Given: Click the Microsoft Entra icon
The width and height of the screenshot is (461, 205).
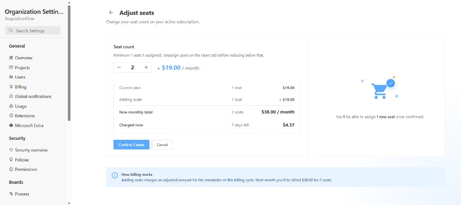Looking at the screenshot, I should tap(11, 125).
